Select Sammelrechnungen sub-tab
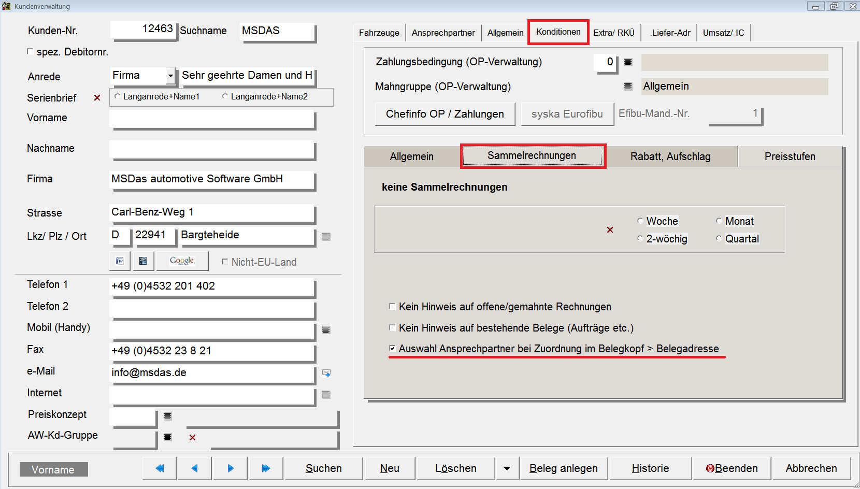The image size is (860, 489). (532, 155)
